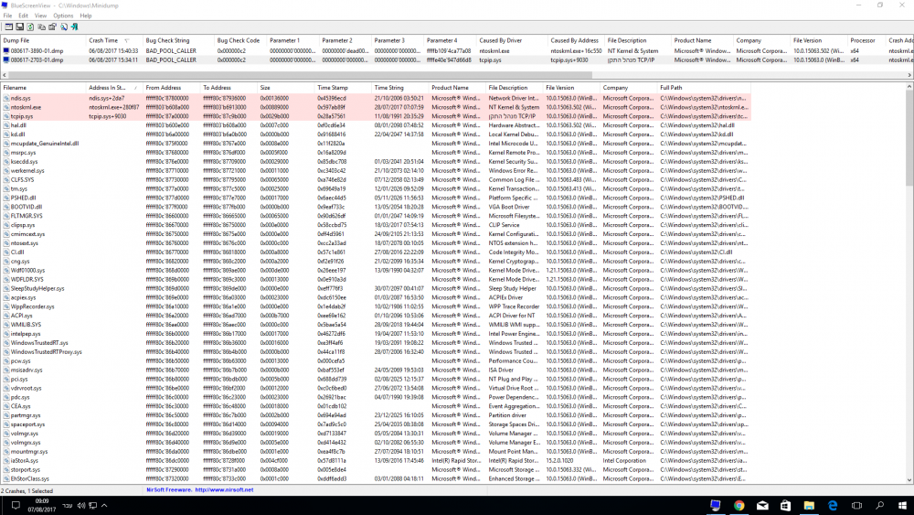This screenshot has width=914, height=515.
Task: Open the Mail app from the taskbar
Action: click(x=762, y=506)
